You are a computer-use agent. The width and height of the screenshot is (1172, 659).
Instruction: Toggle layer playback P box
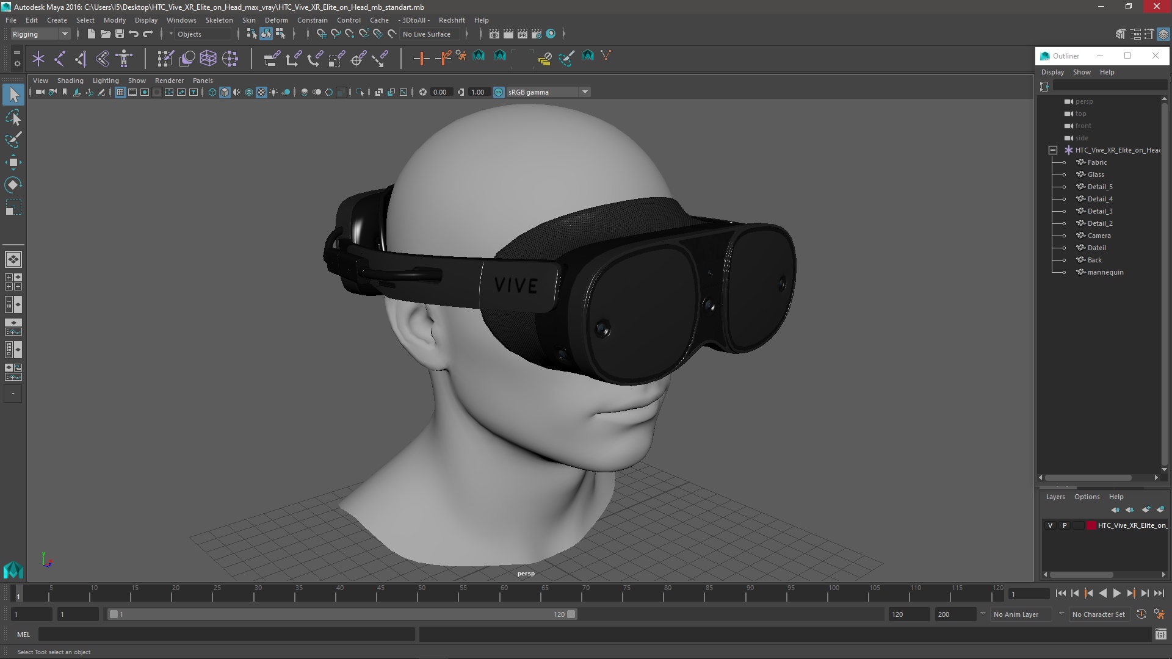coord(1065,525)
